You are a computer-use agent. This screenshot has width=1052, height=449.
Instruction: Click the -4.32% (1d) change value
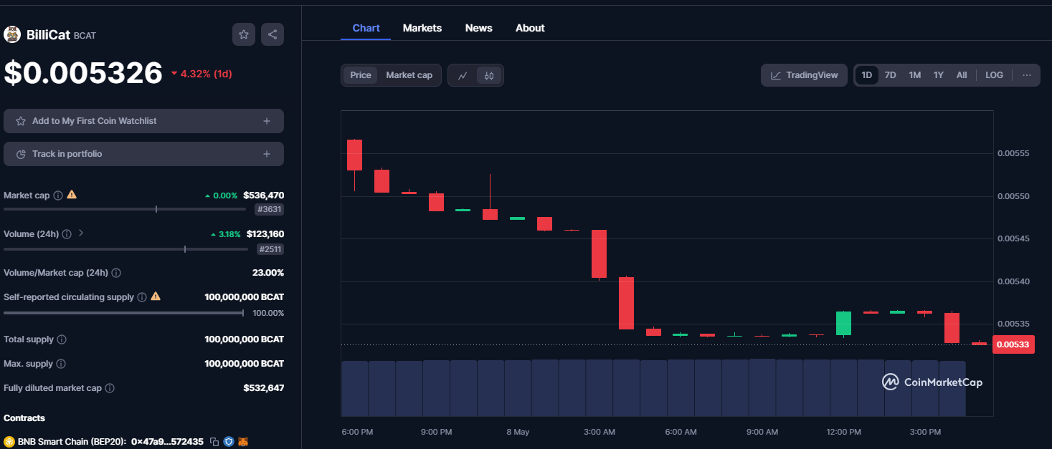202,74
